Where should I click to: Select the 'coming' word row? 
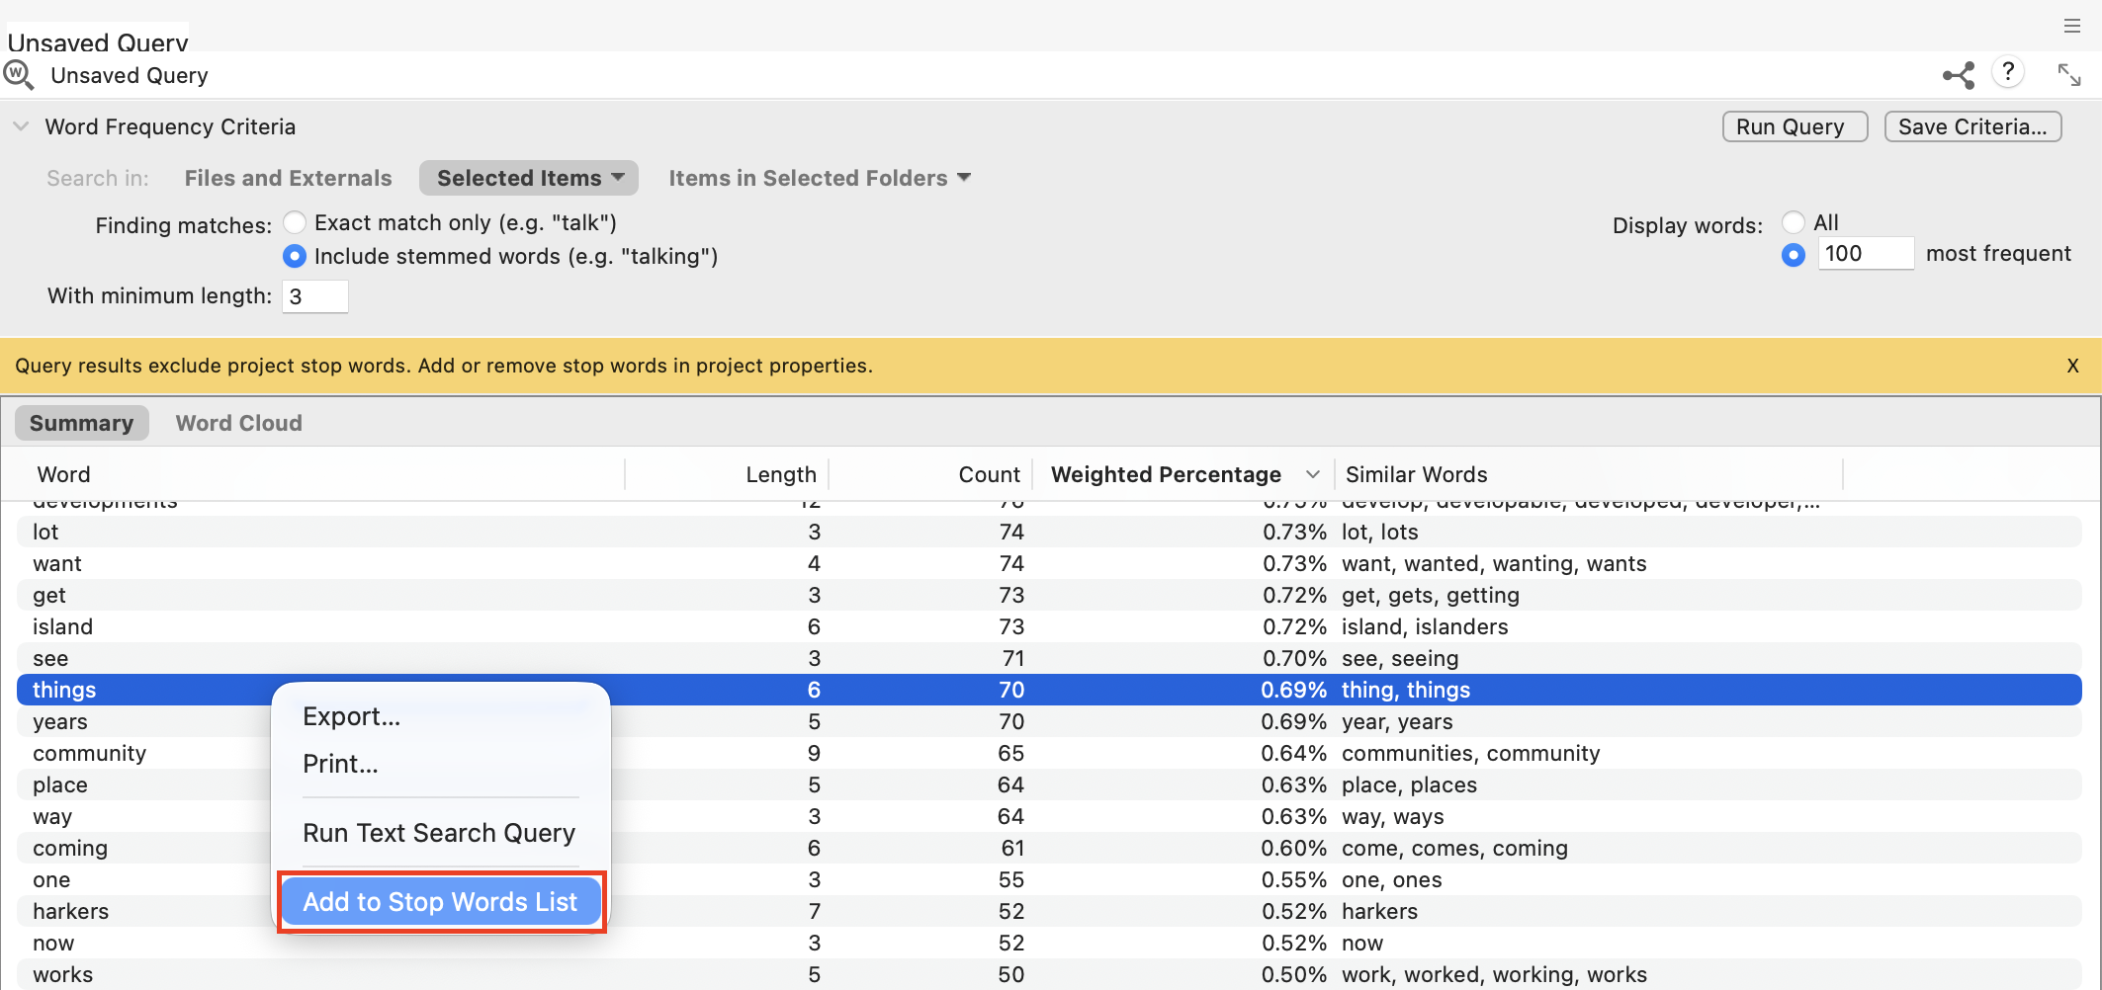coord(1049,848)
